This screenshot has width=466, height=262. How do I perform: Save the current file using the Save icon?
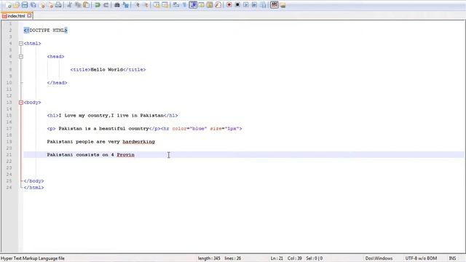click(x=25, y=5)
